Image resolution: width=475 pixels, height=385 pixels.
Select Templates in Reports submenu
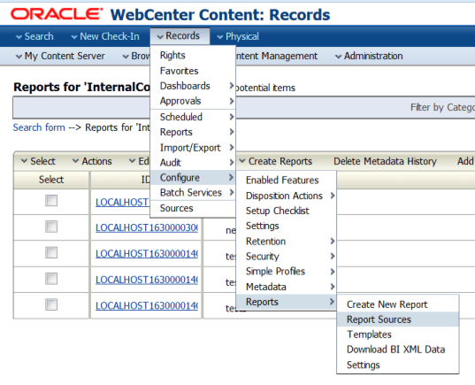(398, 335)
